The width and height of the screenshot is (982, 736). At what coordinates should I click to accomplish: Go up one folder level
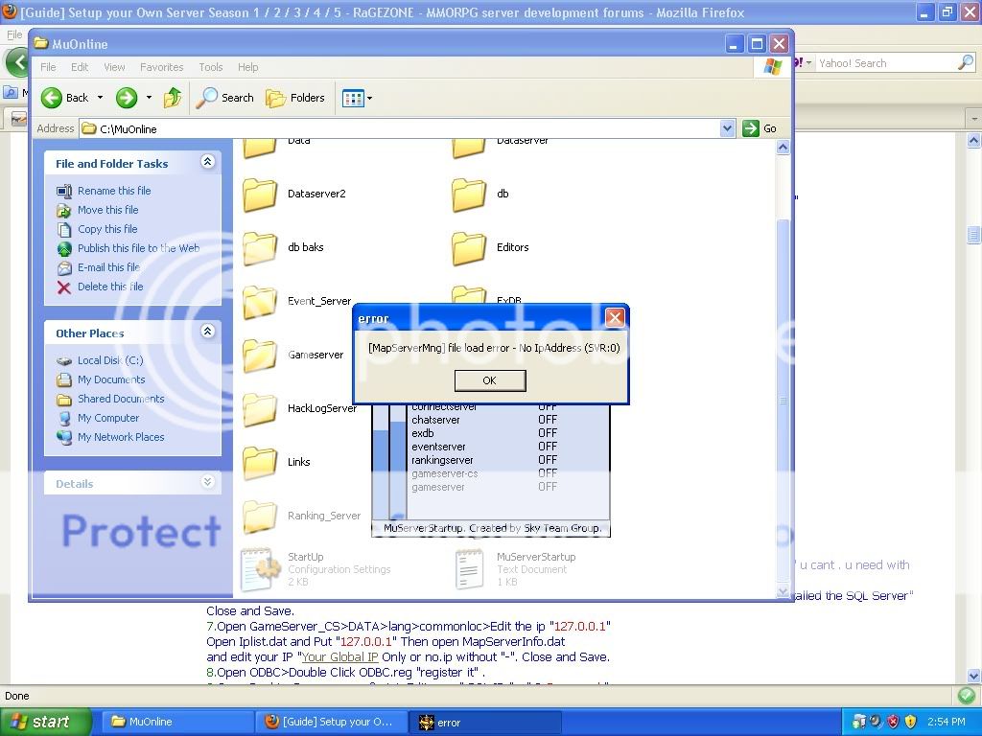pyautogui.click(x=173, y=98)
